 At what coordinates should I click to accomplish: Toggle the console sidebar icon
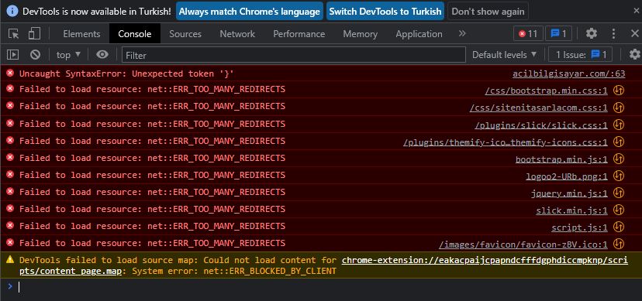(13, 54)
